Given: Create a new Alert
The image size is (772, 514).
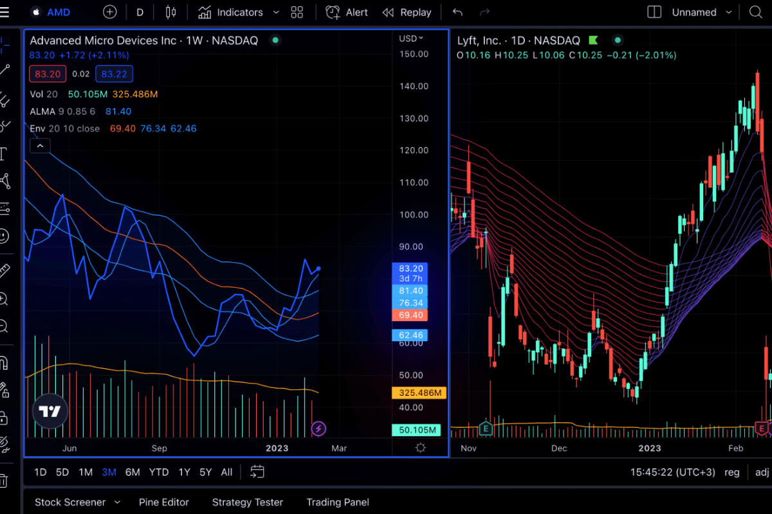Looking at the screenshot, I should (347, 12).
